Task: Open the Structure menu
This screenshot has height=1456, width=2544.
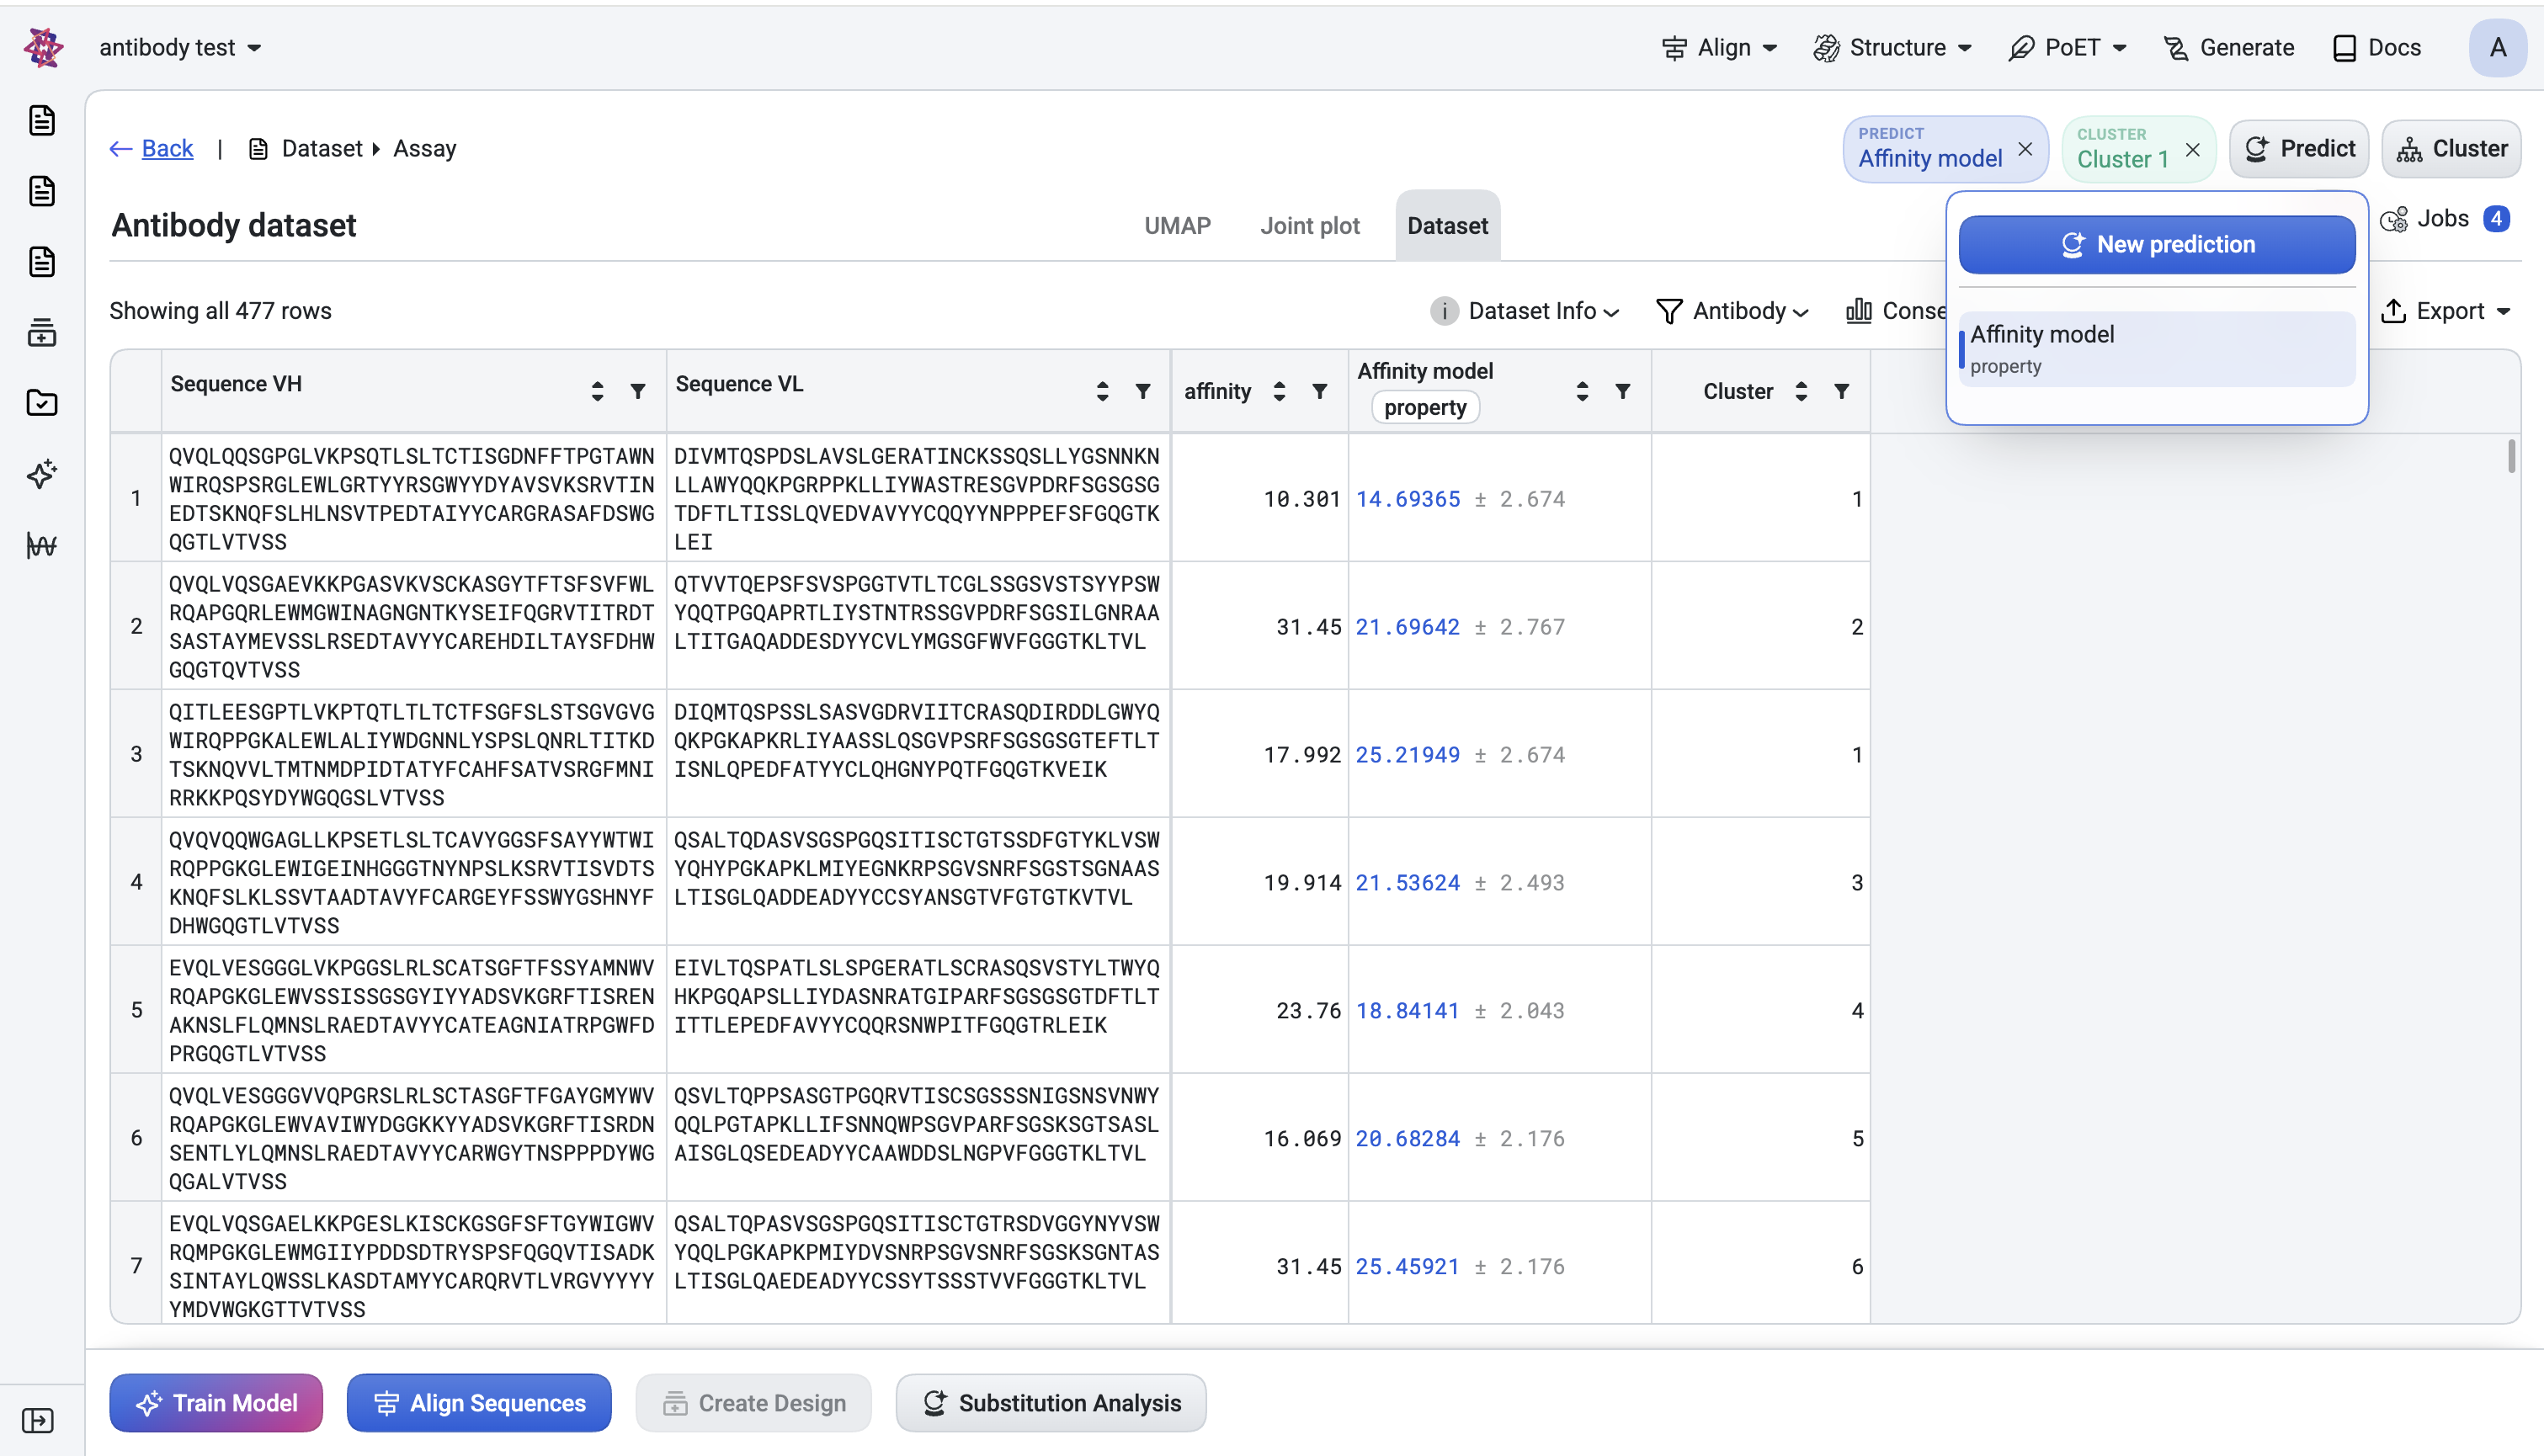Action: click(1892, 47)
